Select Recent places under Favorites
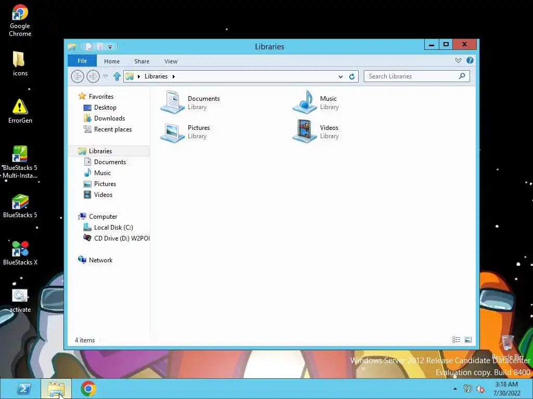This screenshot has width=533, height=399. tap(107, 129)
